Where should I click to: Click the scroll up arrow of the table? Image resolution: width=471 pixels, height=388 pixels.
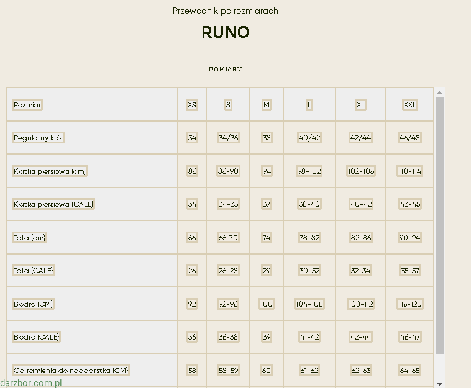(x=439, y=92)
